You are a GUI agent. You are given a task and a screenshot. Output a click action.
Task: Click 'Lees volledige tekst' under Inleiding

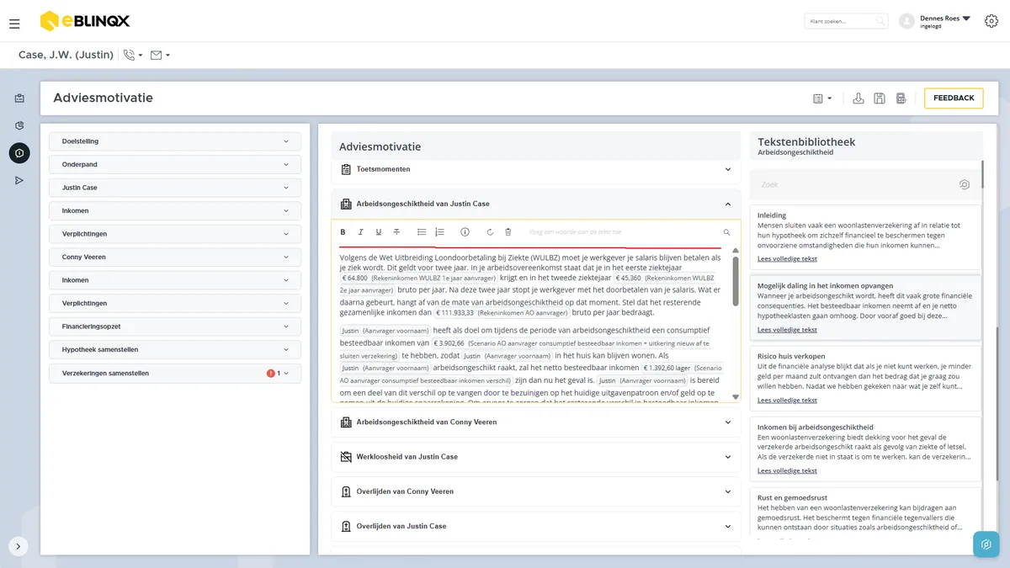[787, 259]
